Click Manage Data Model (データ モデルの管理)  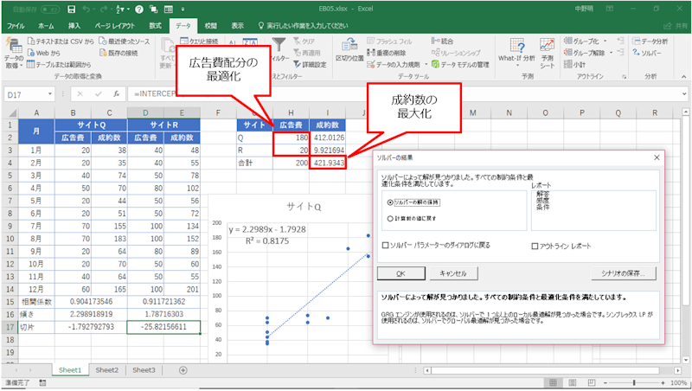click(x=460, y=64)
